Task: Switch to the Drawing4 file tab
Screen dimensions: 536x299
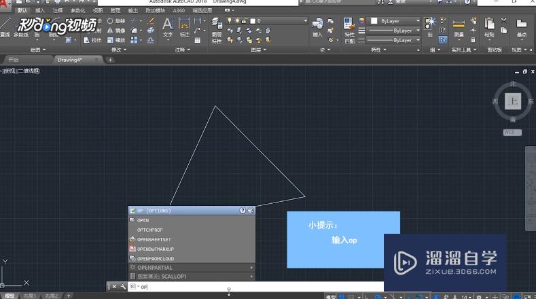Action: tap(77, 60)
